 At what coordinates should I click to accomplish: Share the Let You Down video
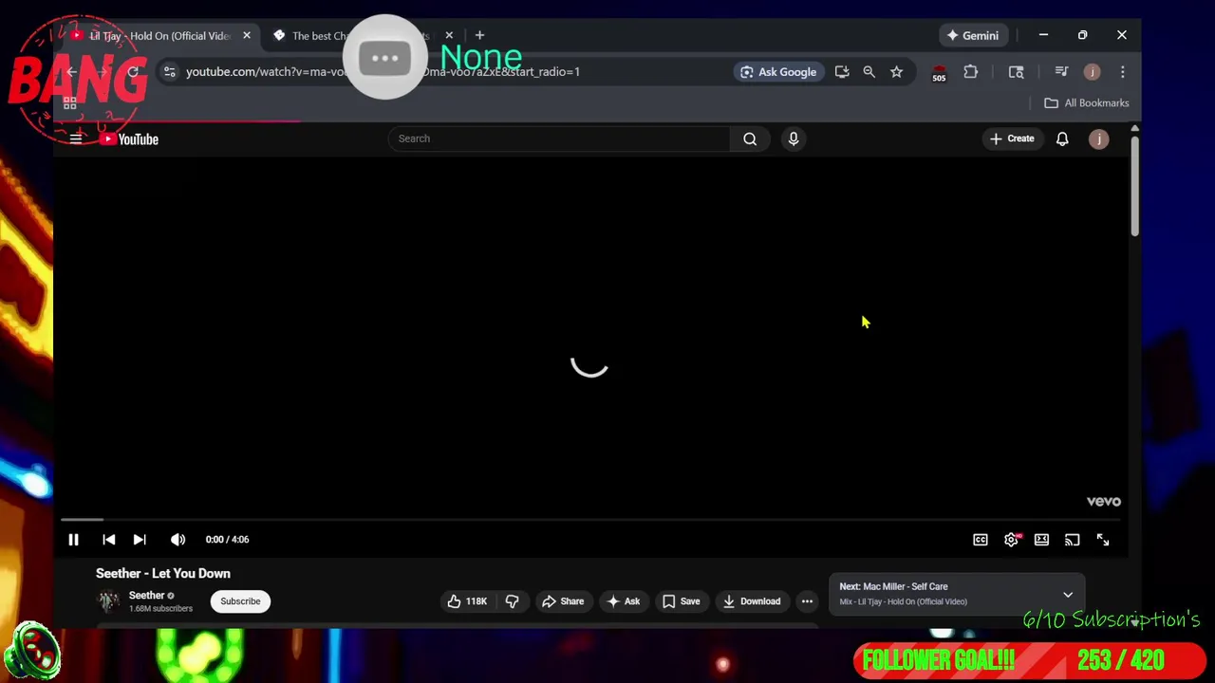[x=563, y=601]
